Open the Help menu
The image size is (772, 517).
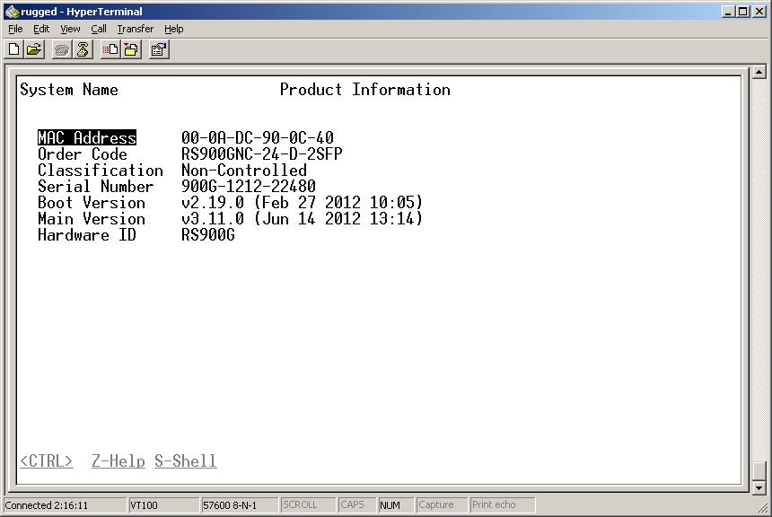coord(173,29)
